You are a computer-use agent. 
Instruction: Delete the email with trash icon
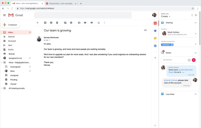point(57,23)
